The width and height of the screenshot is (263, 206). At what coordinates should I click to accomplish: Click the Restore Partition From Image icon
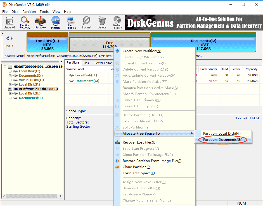coord(117,161)
